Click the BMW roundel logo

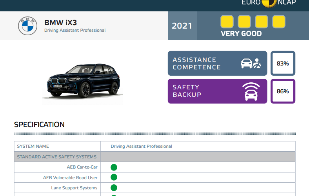pos(27,26)
